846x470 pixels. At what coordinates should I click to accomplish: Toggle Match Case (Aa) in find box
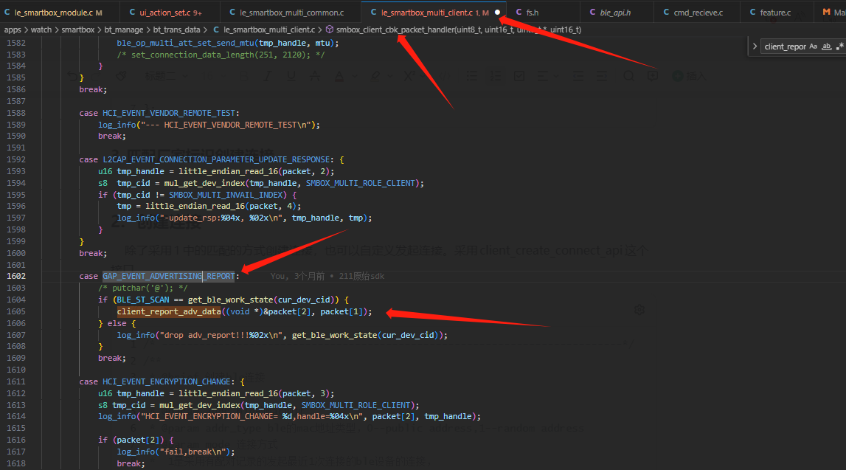(x=813, y=46)
